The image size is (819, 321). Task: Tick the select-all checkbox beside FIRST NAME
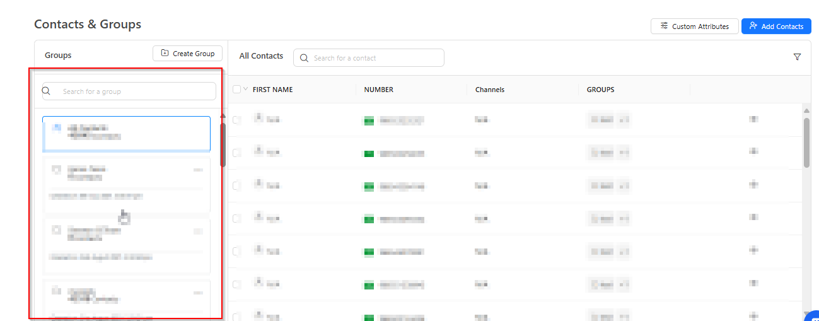tap(236, 90)
